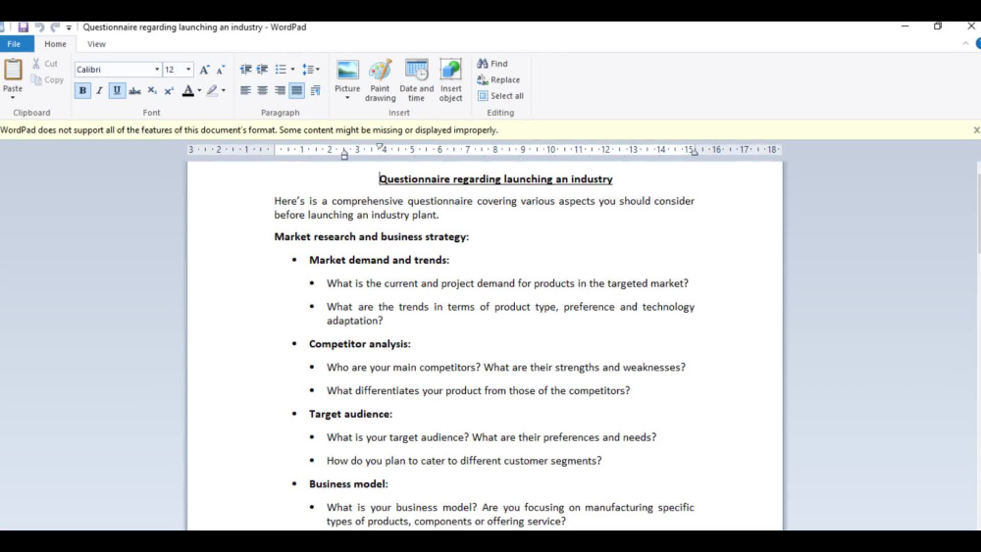
Task: Click Select all
Action: pos(500,96)
